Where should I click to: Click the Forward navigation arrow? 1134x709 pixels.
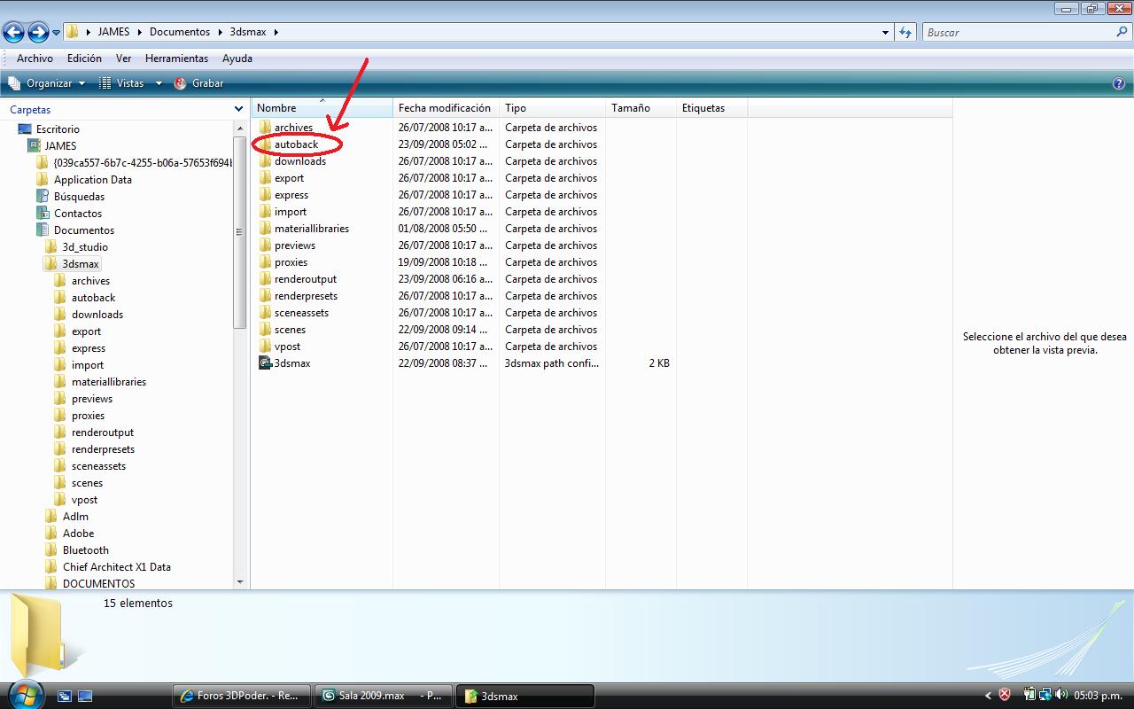[x=38, y=33]
